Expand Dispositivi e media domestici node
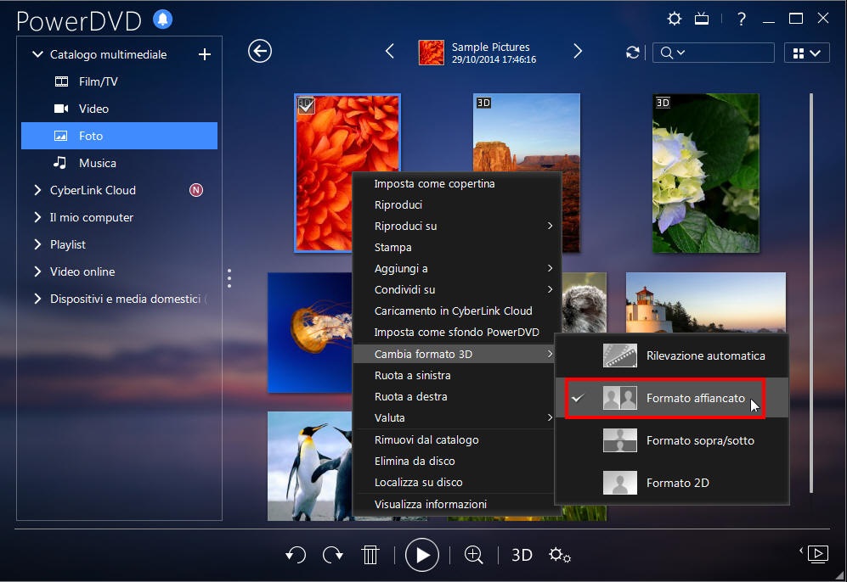The image size is (847, 582). 37,299
